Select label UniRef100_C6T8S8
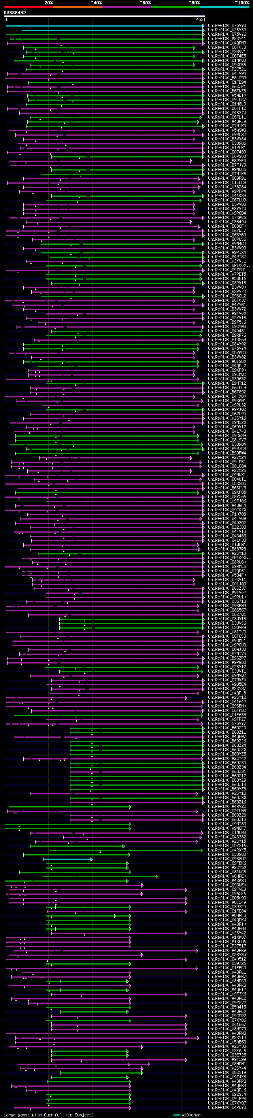Image resolution: width=253 pixels, height=1118 pixels. 227,636
